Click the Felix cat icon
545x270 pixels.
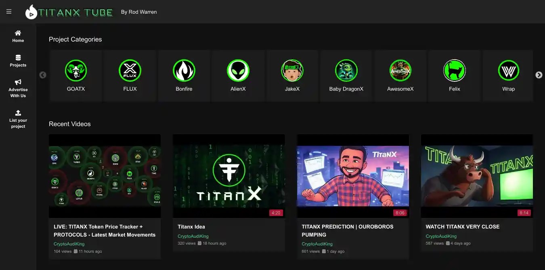click(455, 71)
